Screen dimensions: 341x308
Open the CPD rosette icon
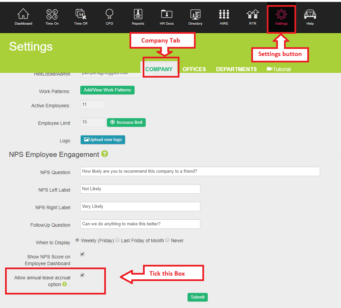(109, 14)
